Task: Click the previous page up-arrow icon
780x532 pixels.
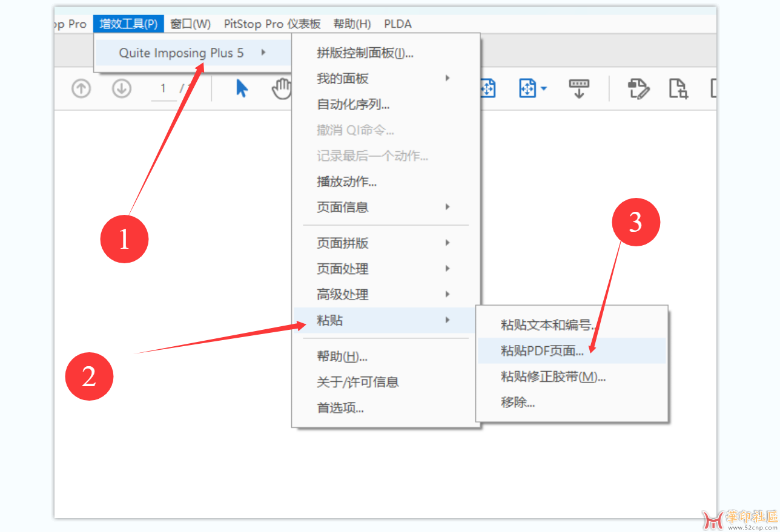Action: pyautogui.click(x=81, y=89)
